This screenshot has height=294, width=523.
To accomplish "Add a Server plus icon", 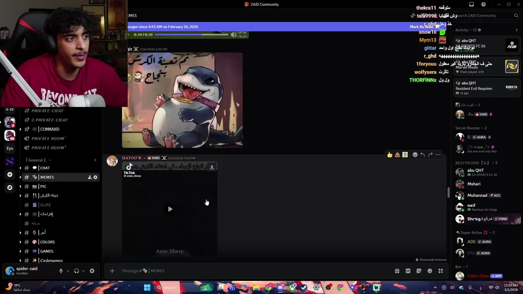I will coord(10,174).
